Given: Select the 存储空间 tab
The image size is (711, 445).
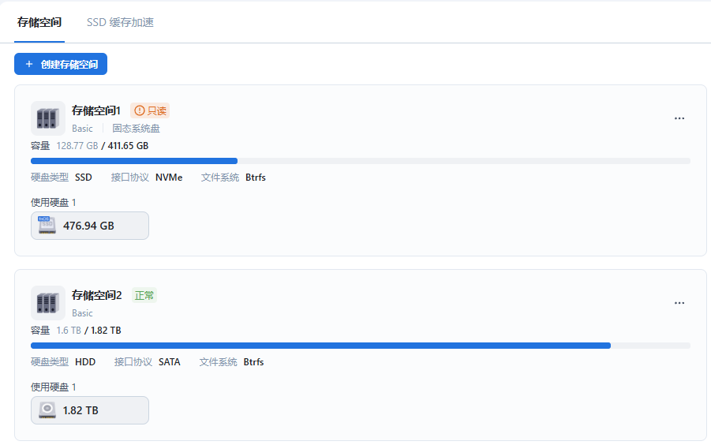Looking at the screenshot, I should tap(39, 22).
